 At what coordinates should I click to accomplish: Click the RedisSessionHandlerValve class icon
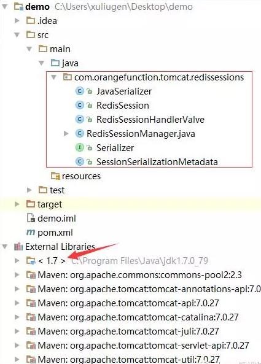pyautogui.click(x=80, y=119)
